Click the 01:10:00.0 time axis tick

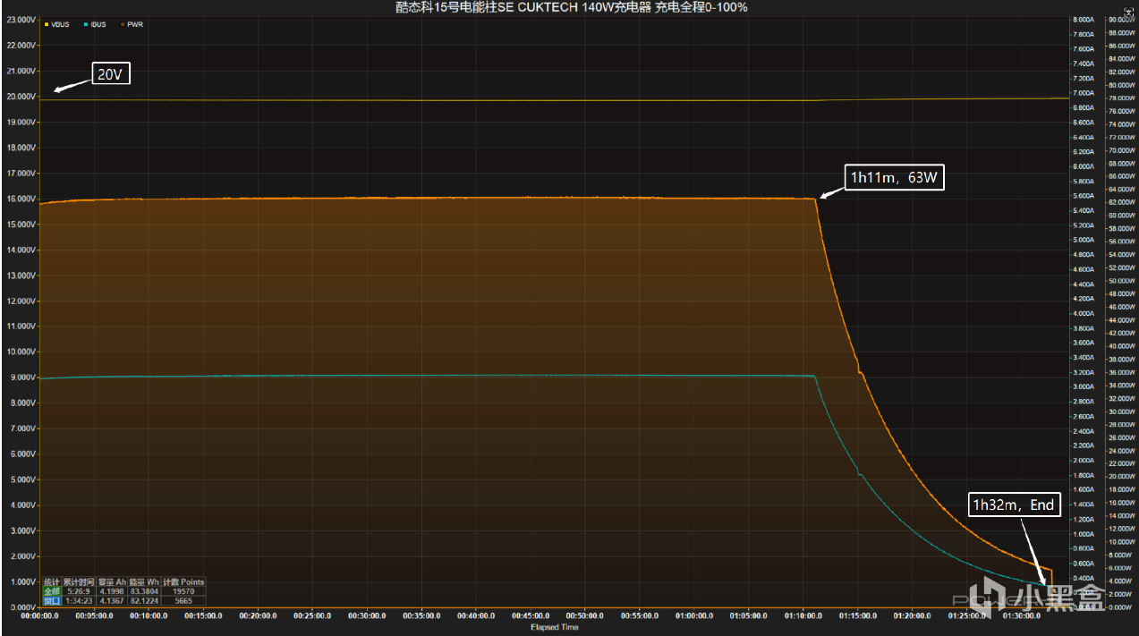click(x=804, y=615)
